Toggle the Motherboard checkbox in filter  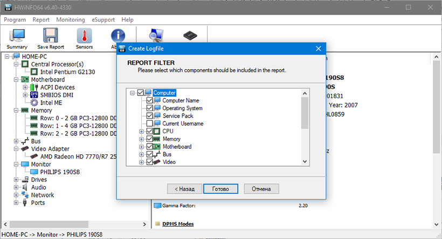(x=150, y=146)
